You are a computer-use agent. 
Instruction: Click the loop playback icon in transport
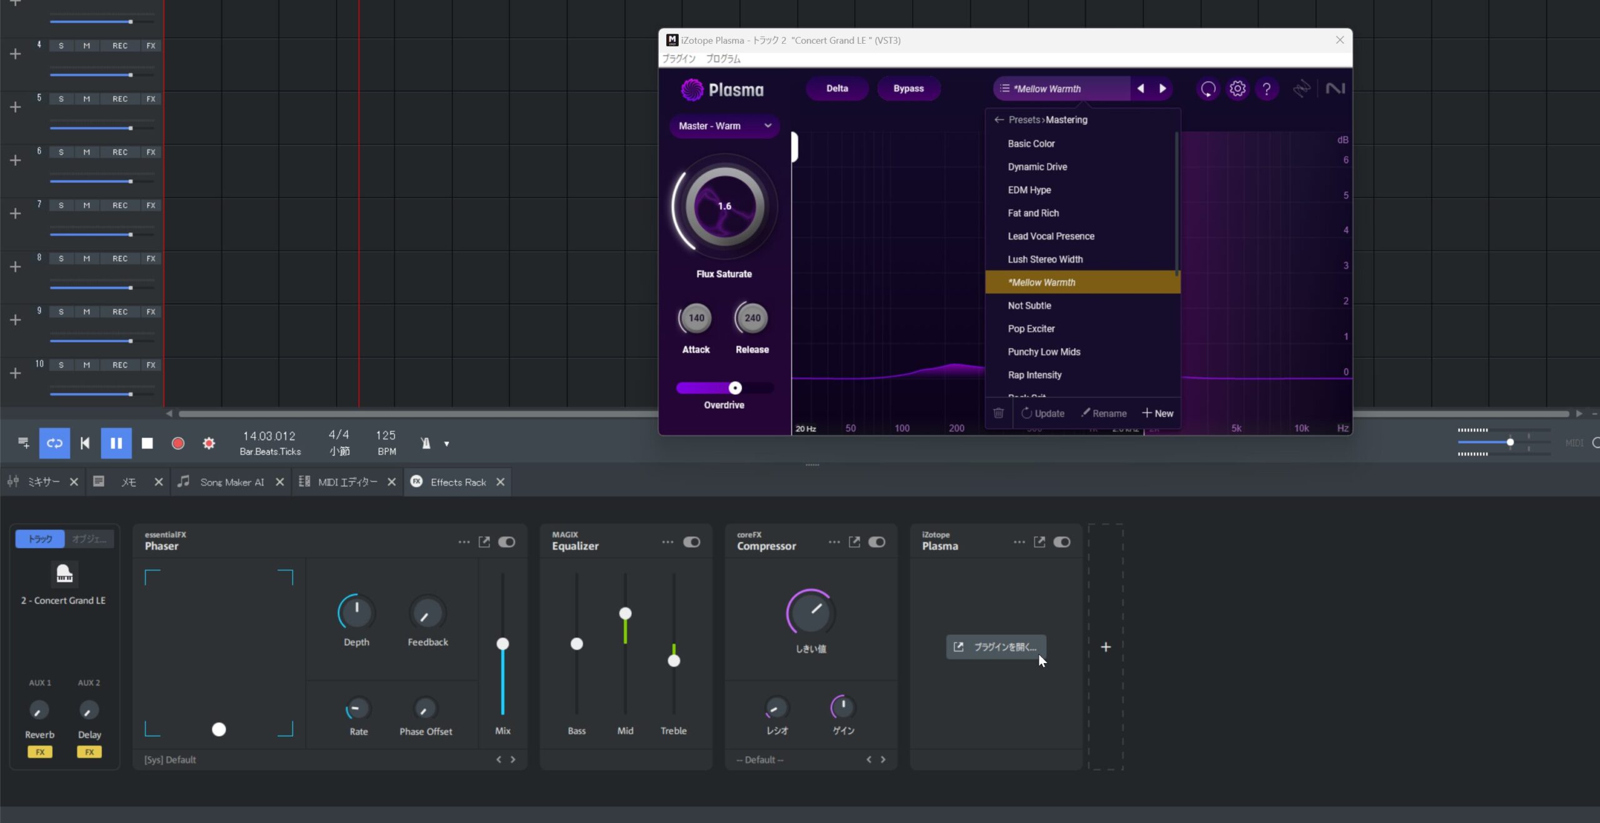pos(54,443)
